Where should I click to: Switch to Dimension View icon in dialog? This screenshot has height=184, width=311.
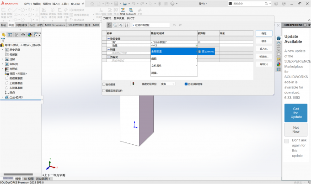(x=121, y=25)
